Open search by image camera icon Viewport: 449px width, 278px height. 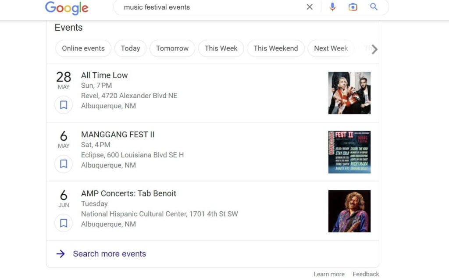pos(353,7)
